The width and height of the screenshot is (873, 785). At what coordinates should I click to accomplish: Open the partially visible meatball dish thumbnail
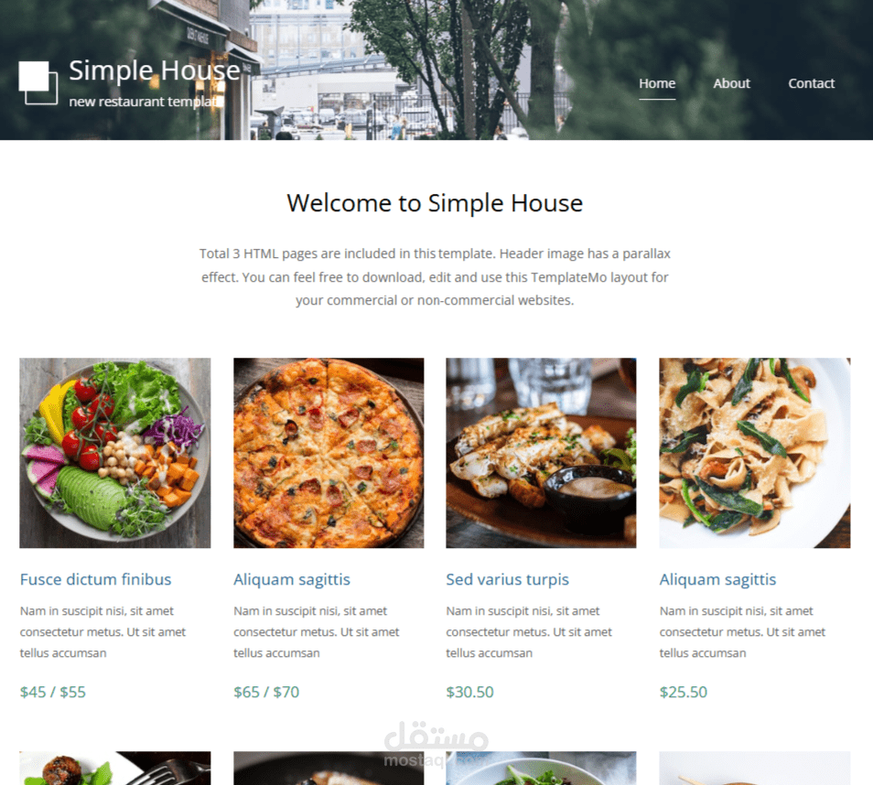tap(115, 769)
